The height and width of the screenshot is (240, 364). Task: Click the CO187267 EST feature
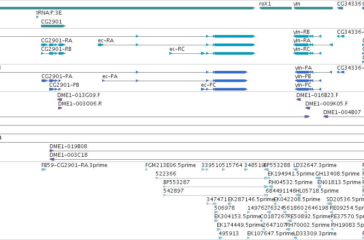pyautogui.click(x=261, y=221)
